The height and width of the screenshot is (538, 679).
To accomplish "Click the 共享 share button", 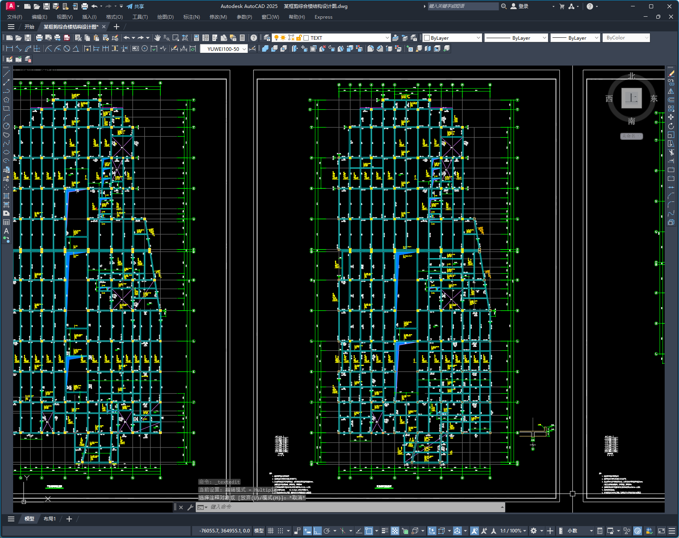I will (x=135, y=6).
